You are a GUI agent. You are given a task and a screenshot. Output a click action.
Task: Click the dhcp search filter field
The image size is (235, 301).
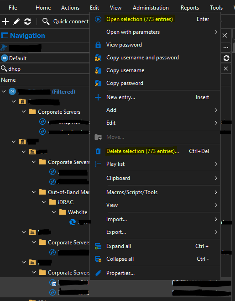click(45, 69)
